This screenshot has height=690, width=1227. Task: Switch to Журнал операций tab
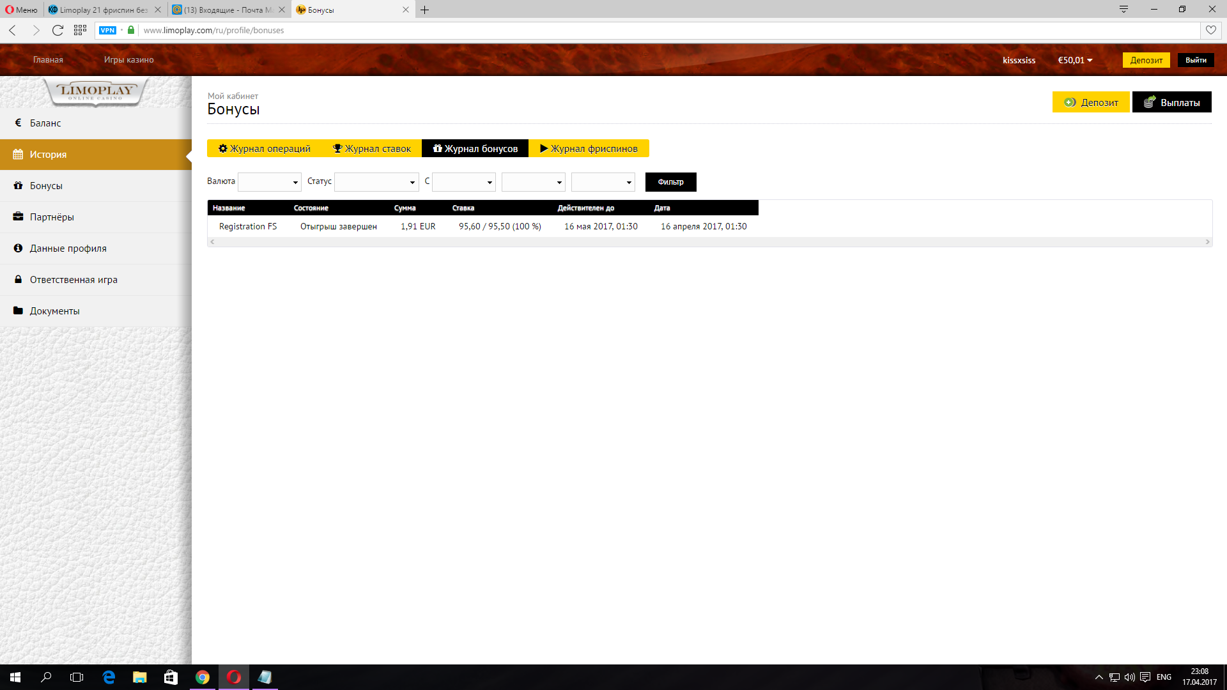[x=265, y=148]
